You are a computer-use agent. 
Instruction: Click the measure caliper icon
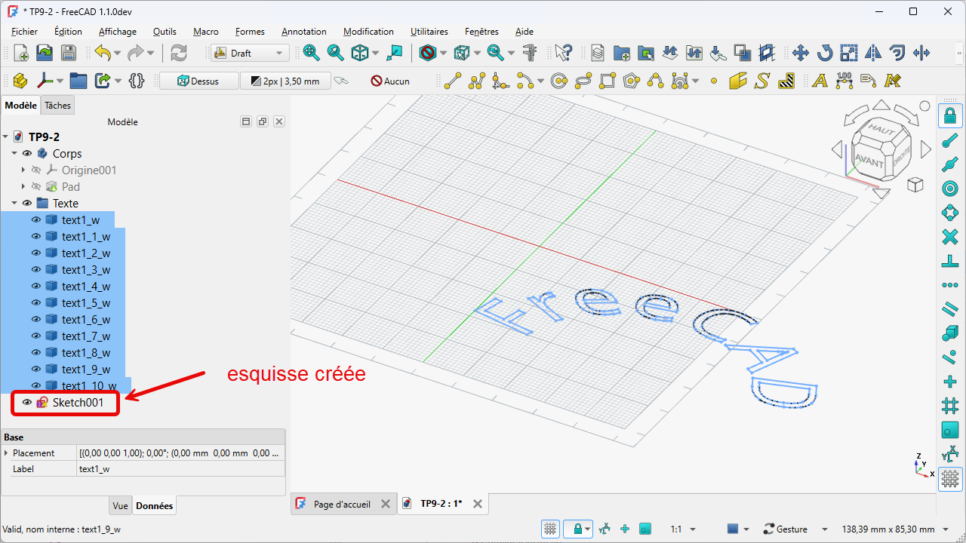(x=530, y=53)
